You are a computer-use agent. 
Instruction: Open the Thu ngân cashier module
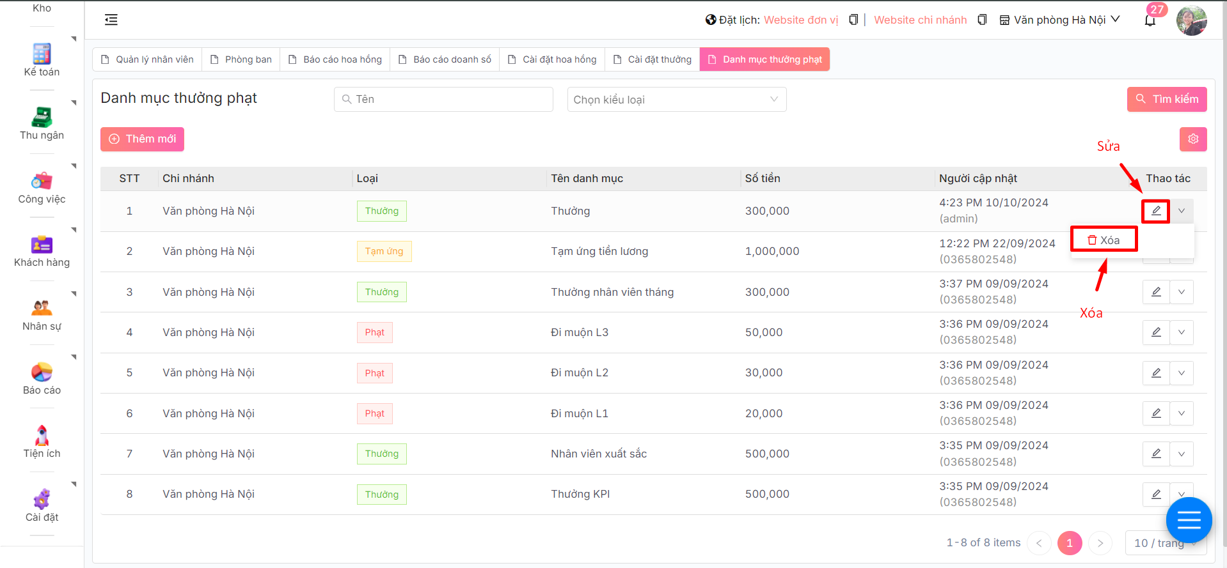42,123
